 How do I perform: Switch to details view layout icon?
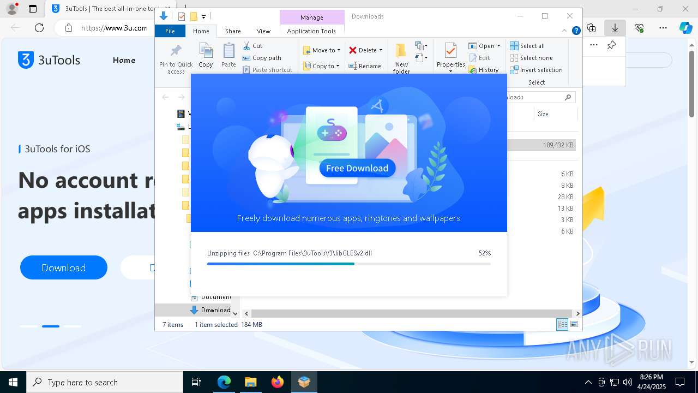click(562, 324)
